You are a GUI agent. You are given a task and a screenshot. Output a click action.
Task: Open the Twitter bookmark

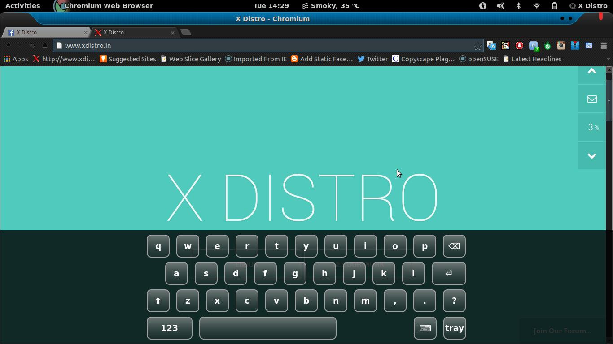point(372,59)
